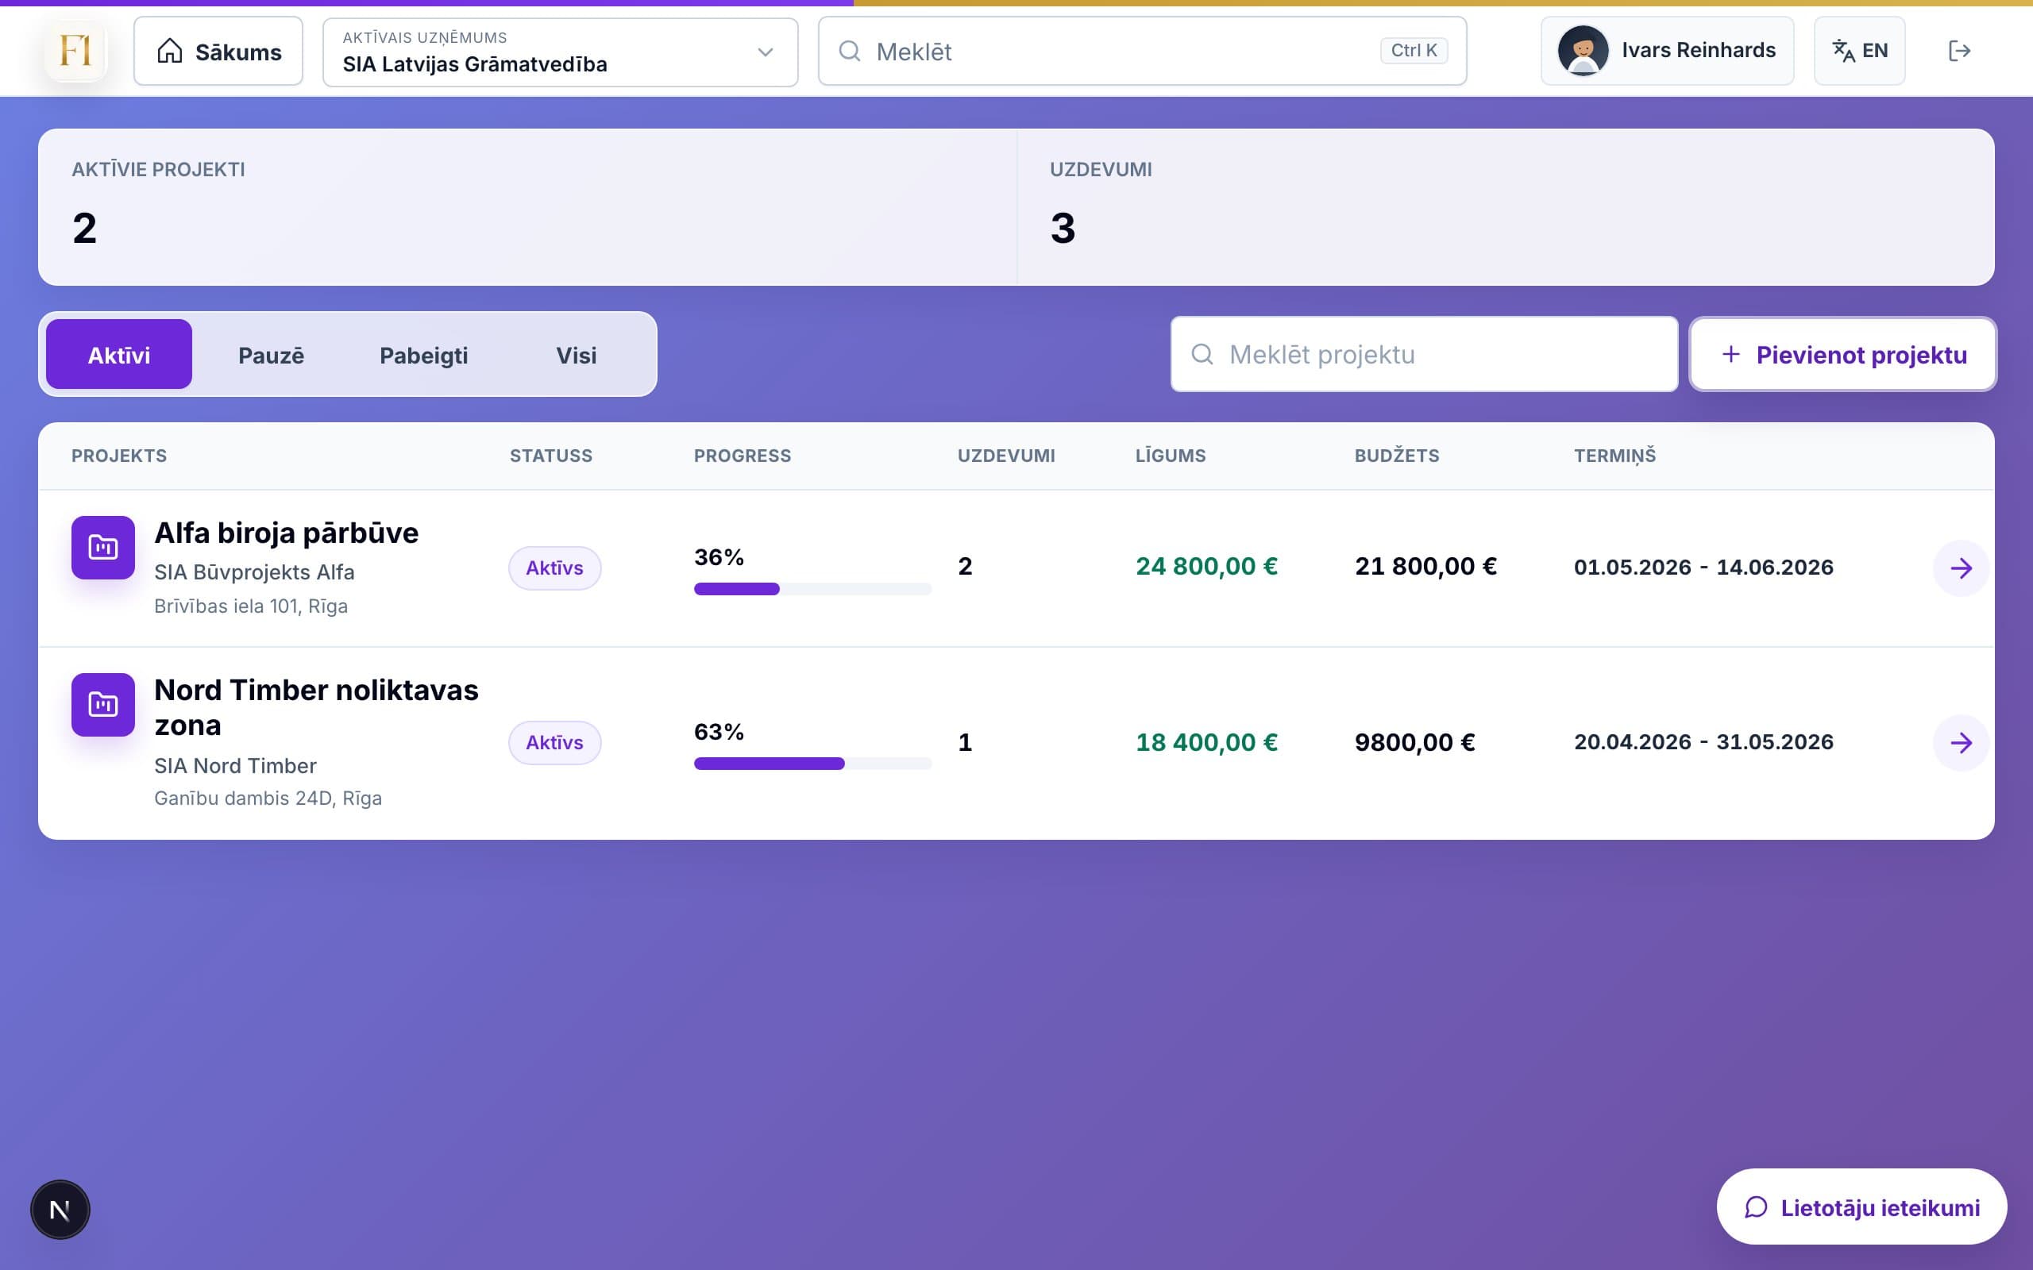Image resolution: width=2033 pixels, height=1270 pixels.
Task: Open Alfa biroja pārbūve with arrow button
Action: point(1961,568)
